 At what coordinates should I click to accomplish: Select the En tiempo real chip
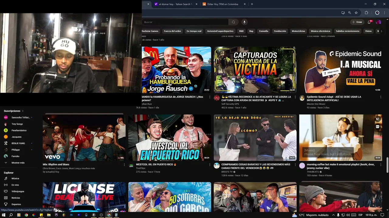(194, 31)
